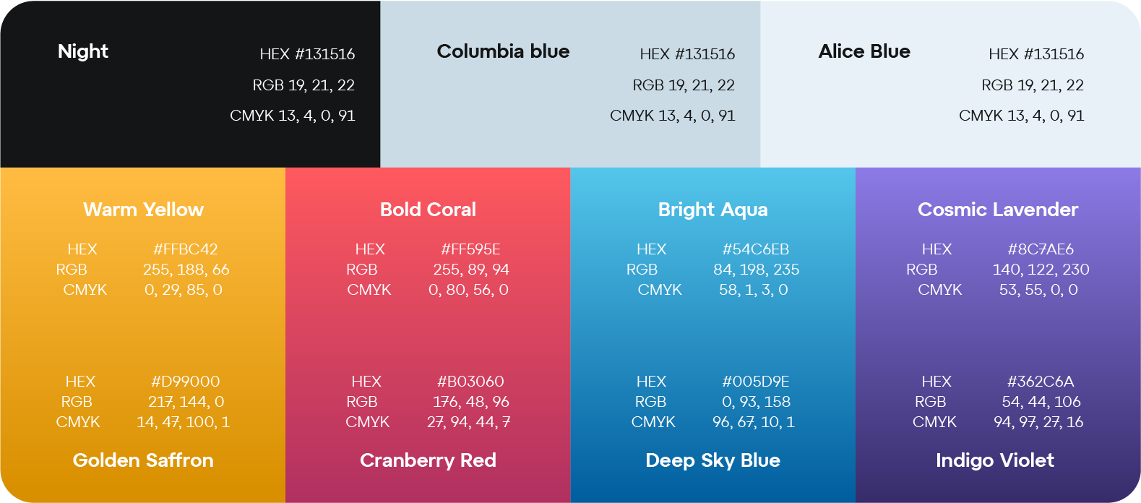Select the #8C7AE6 hex value

pos(1041,249)
